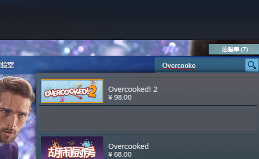The image size is (259, 159).
Task: Open the Overcooked! 2 logo thumbnail
Action: (72, 91)
